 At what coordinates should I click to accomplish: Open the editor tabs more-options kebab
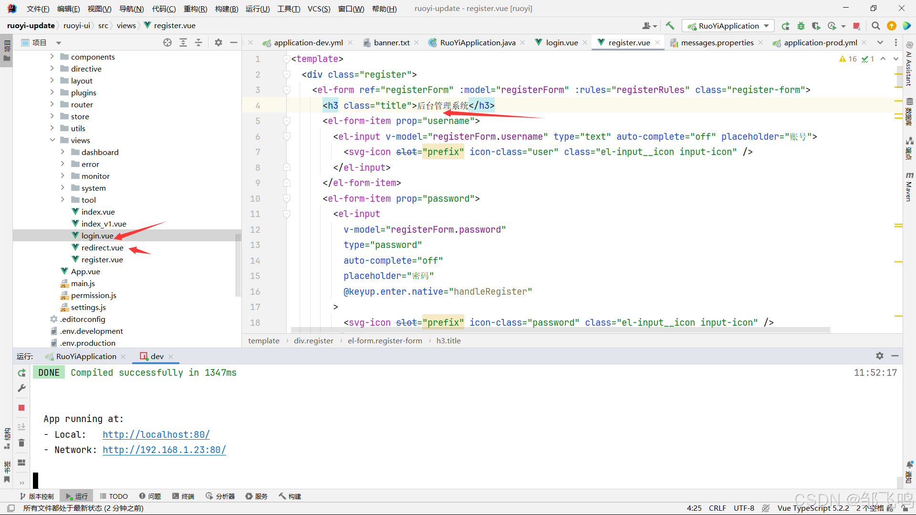click(x=896, y=42)
